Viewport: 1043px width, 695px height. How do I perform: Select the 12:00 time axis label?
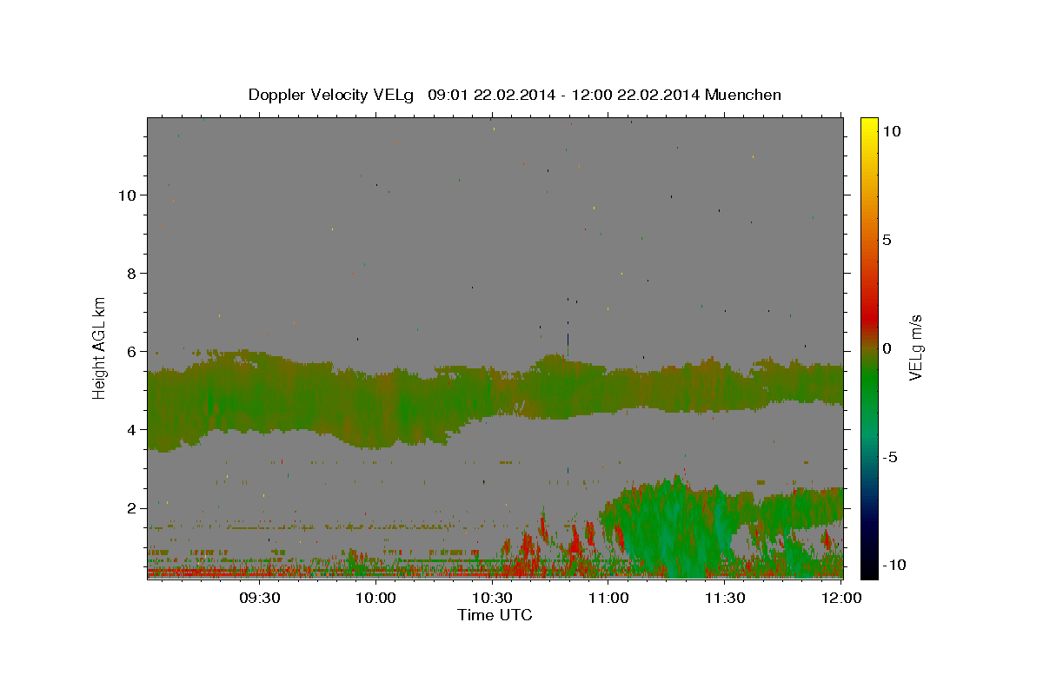[x=840, y=599]
